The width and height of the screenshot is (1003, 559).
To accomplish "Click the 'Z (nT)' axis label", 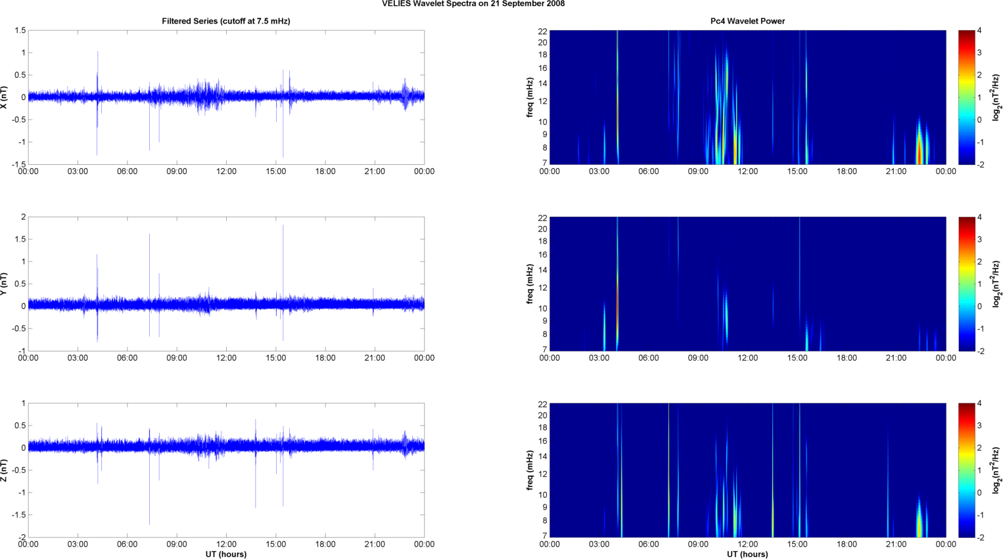I will tap(5, 470).
